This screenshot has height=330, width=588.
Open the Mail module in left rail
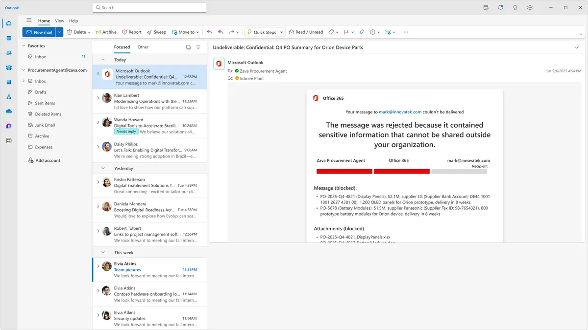point(9,23)
